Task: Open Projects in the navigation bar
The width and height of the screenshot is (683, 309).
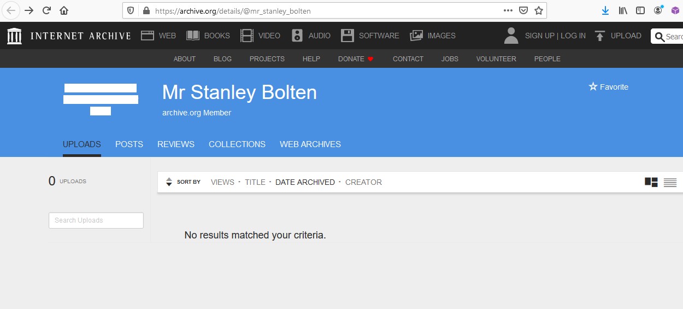Action: pos(267,59)
